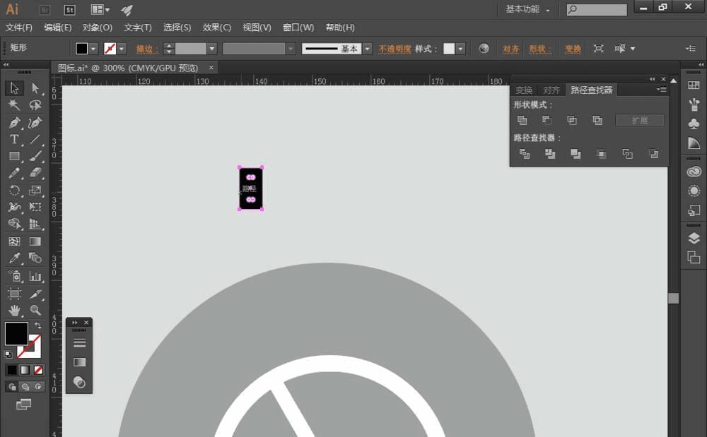Select the Curvature tool

click(35, 122)
